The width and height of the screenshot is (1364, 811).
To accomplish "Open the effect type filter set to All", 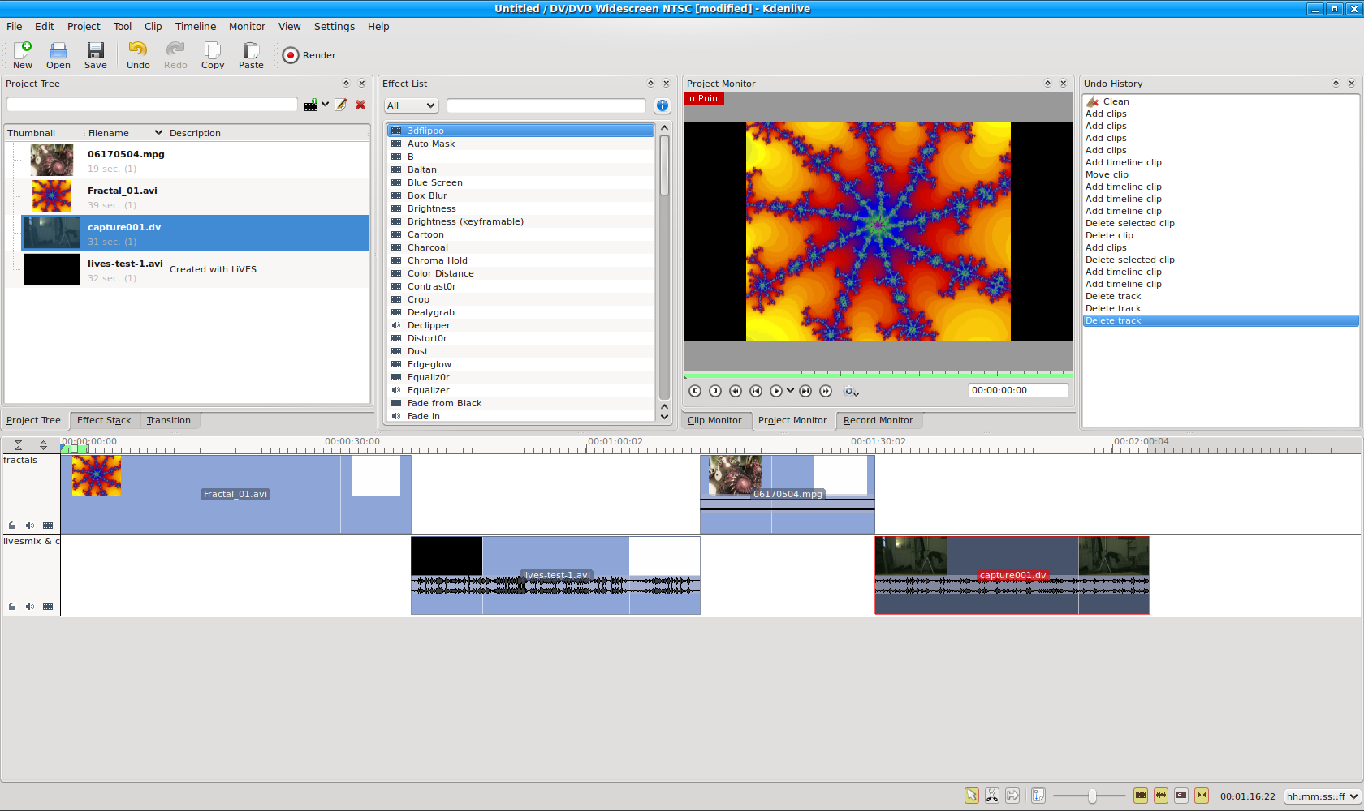I will pos(411,105).
